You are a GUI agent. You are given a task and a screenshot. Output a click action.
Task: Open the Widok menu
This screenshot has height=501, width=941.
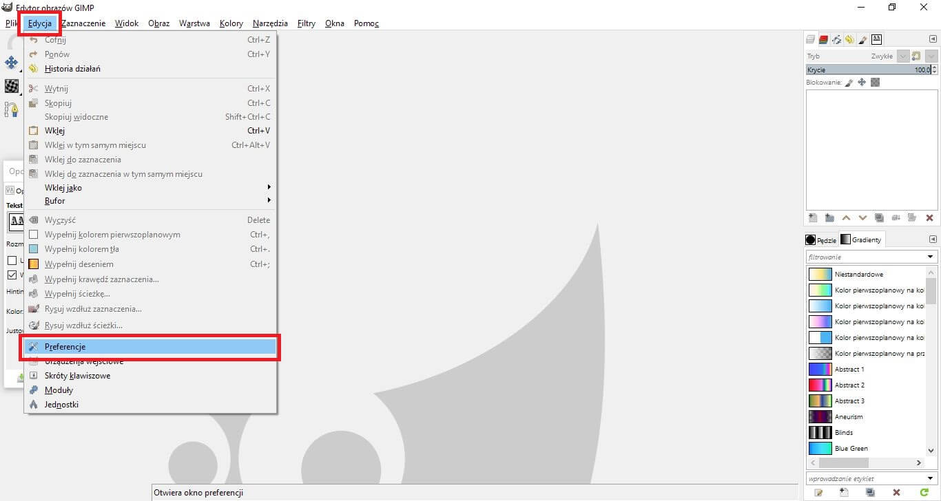127,23
